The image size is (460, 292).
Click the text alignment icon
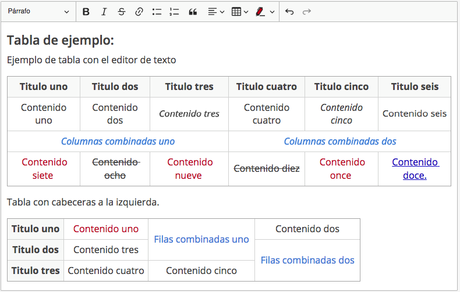(x=213, y=12)
